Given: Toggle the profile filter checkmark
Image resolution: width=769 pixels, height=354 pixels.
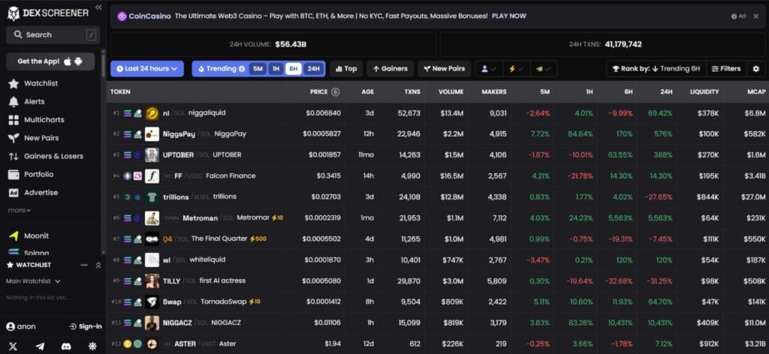Looking at the screenshot, I should click(x=488, y=69).
